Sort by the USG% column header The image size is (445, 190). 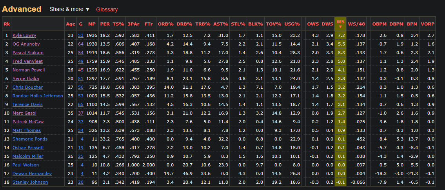pos(292,24)
